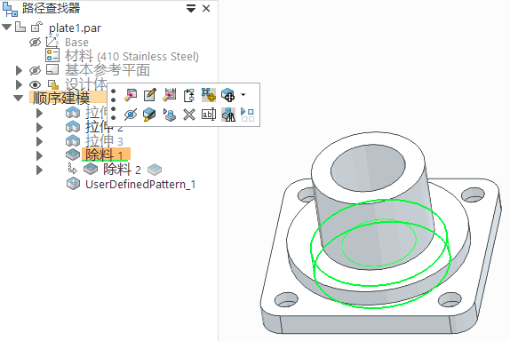Click the Dynamic Edit dimensions icon
The height and width of the screenshot is (341, 510).
[x=170, y=95]
